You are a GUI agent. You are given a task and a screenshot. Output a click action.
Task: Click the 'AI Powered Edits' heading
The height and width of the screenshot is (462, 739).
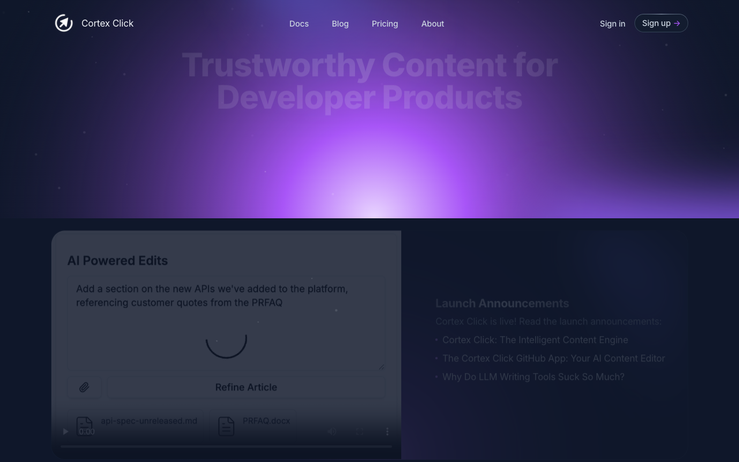pyautogui.click(x=118, y=260)
